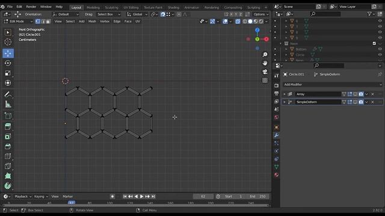Screen dimensions: 385x216
Task: Open the Vertex menu in viewport header
Action: [104, 22]
